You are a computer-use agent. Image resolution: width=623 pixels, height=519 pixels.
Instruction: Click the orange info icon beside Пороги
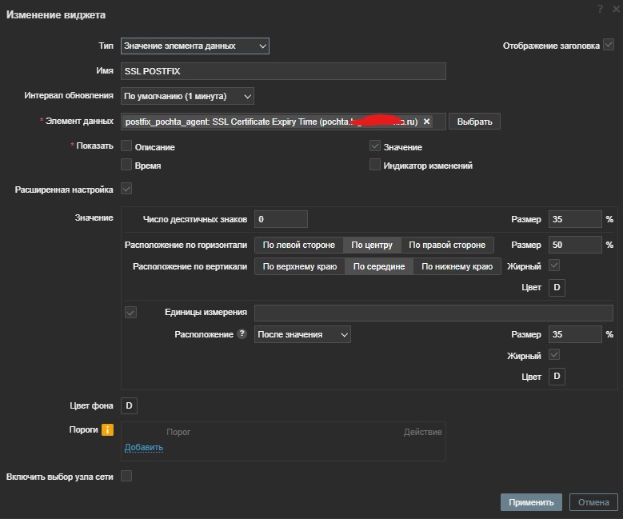coord(108,430)
